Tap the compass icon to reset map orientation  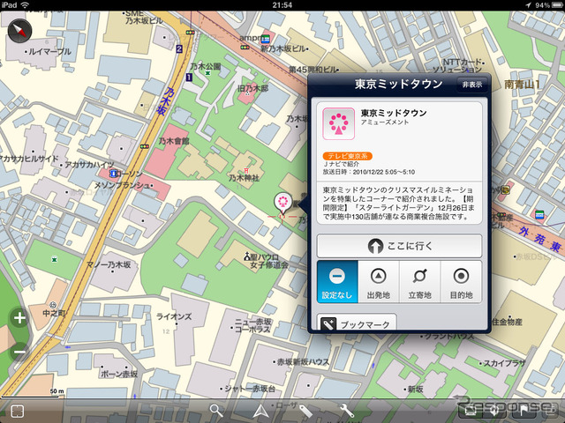click(19, 31)
